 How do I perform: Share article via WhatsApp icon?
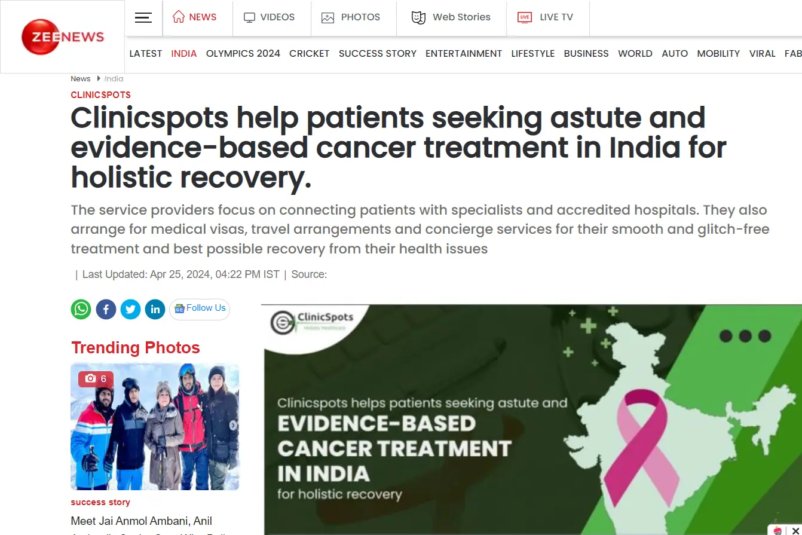click(81, 309)
